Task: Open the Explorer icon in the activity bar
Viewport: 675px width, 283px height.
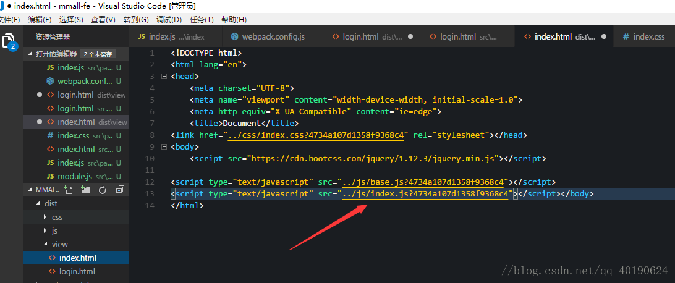Action: tap(9, 42)
